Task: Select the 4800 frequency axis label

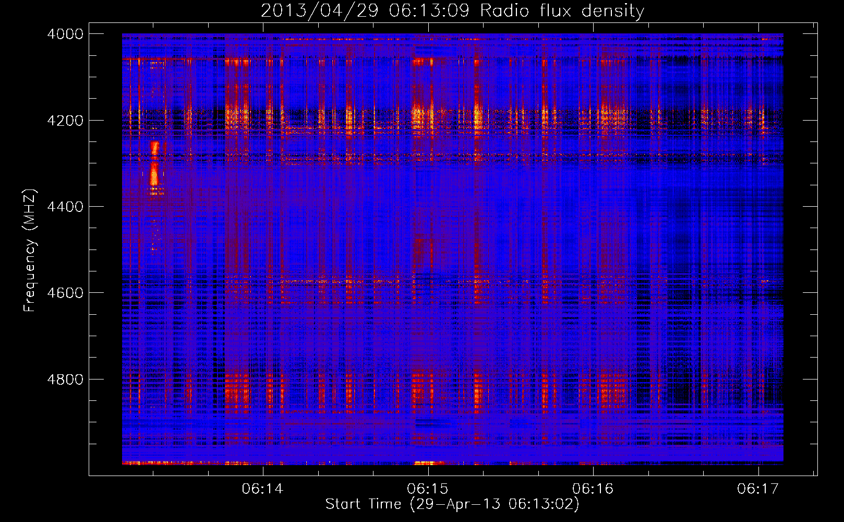Action: 65,379
